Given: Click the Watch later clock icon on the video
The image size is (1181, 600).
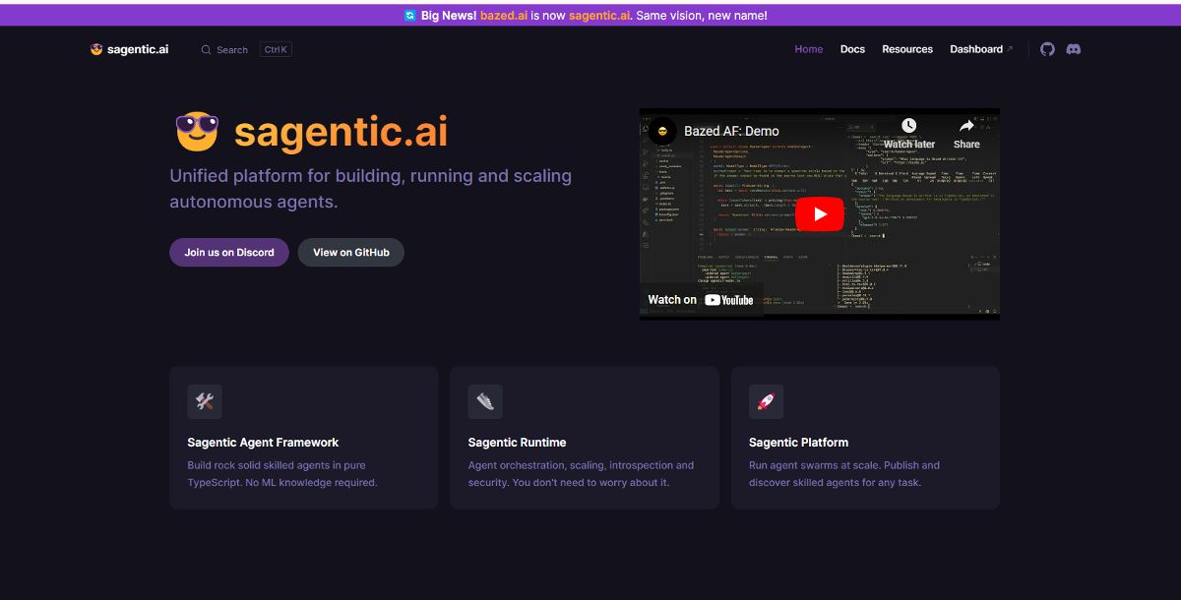Looking at the screenshot, I should pyautogui.click(x=907, y=125).
